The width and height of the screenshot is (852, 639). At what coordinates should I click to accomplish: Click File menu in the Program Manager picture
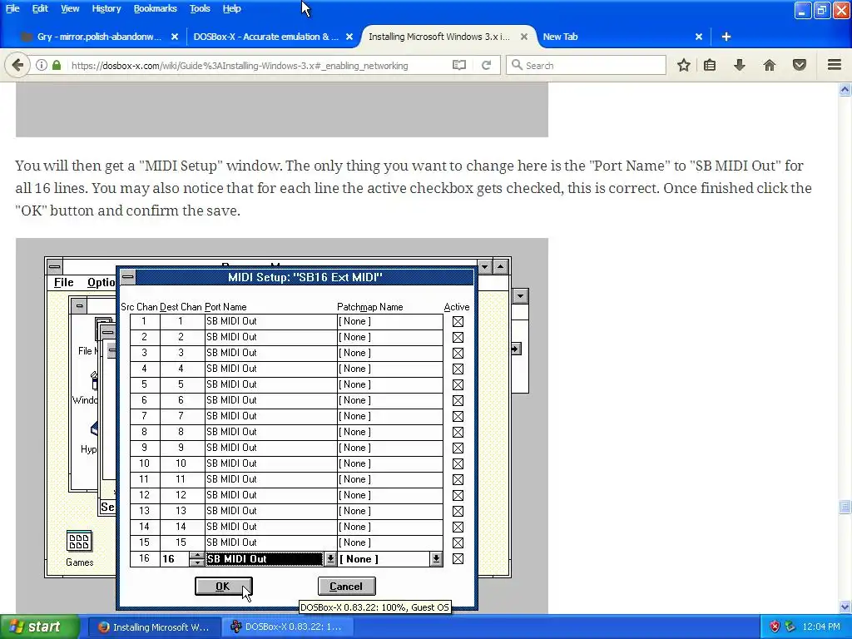pyautogui.click(x=63, y=282)
